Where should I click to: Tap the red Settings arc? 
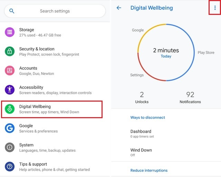click(146, 73)
